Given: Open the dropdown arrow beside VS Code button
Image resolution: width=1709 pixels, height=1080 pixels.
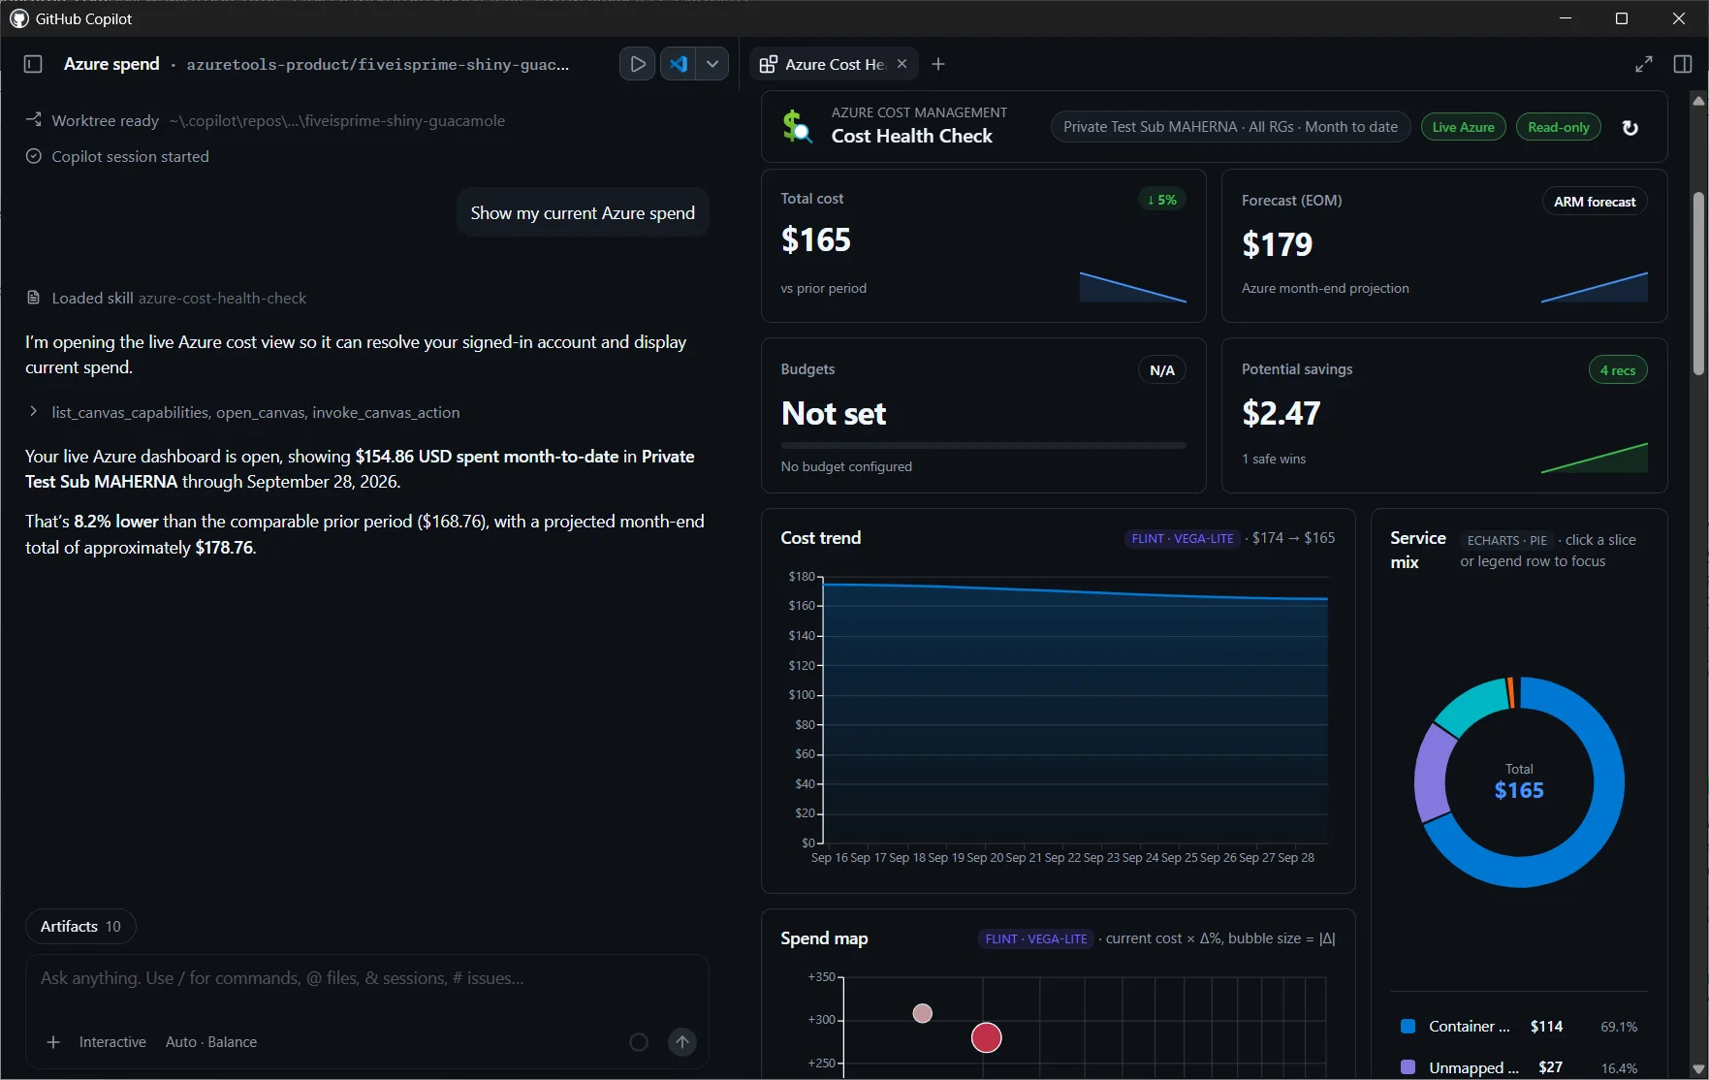Looking at the screenshot, I should (712, 64).
